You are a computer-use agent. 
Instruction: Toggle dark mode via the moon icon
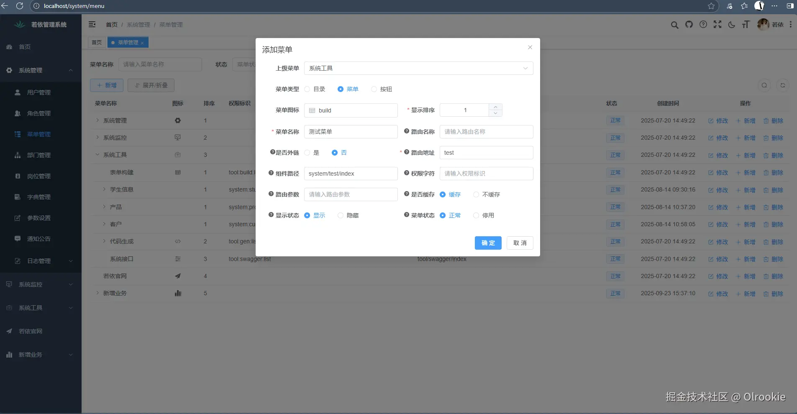click(731, 25)
